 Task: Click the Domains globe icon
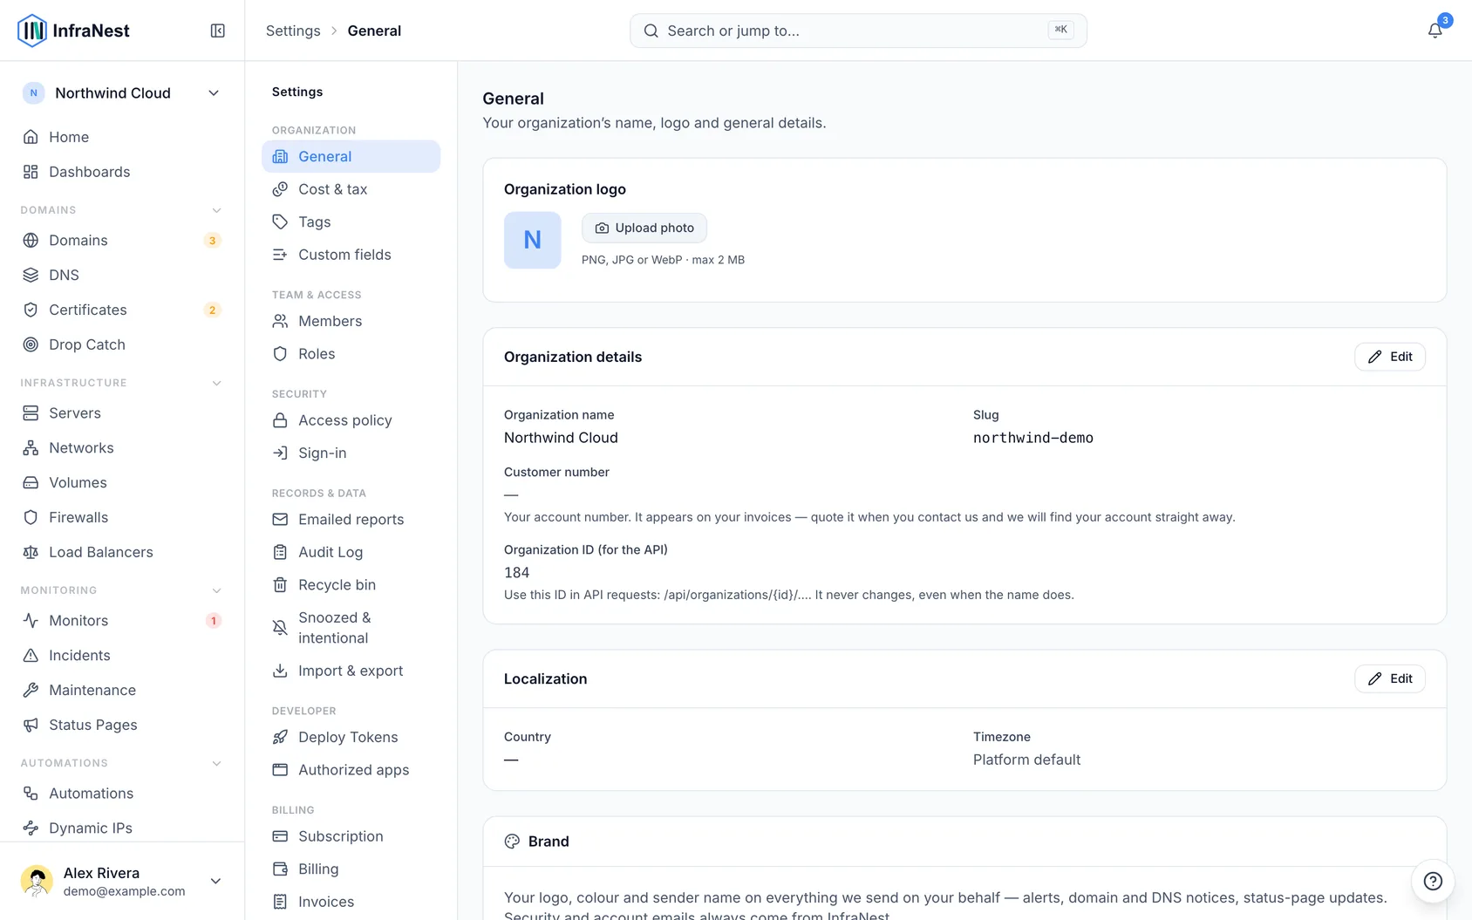point(31,240)
